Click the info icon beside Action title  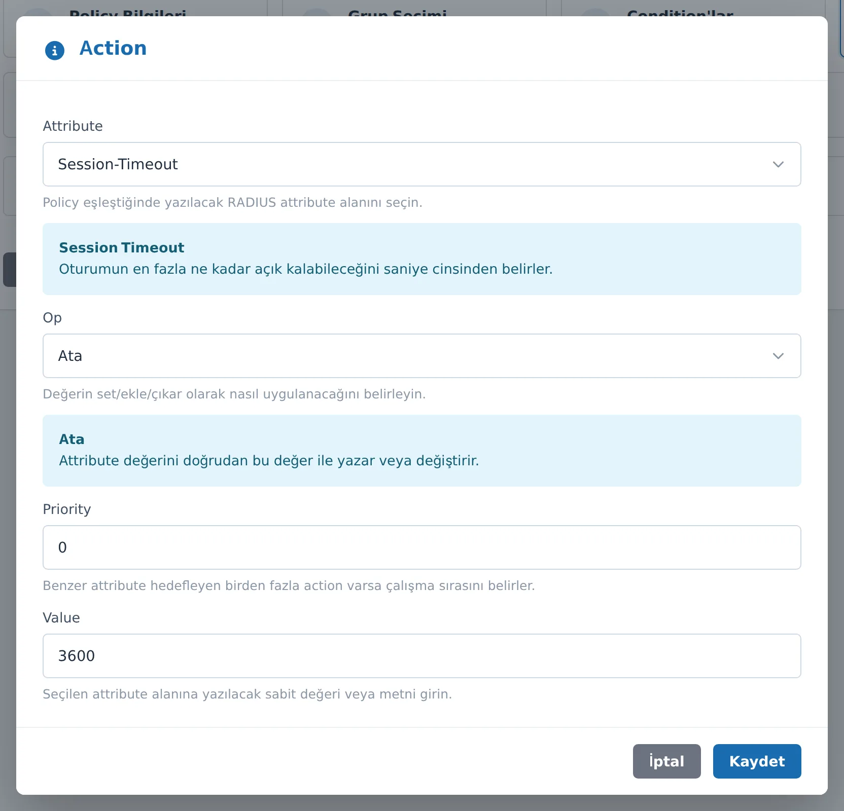pyautogui.click(x=55, y=50)
